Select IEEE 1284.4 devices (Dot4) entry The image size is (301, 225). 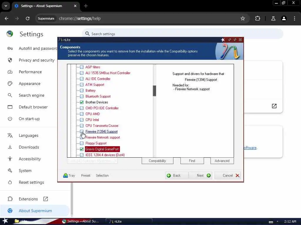click(105, 155)
